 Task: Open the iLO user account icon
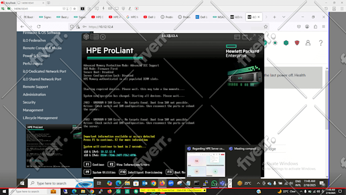coord(308,43)
